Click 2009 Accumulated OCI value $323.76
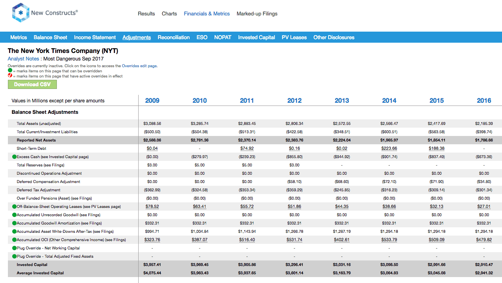 [152, 240]
